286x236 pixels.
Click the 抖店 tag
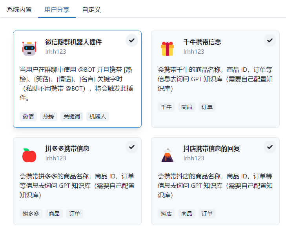pos(166,214)
